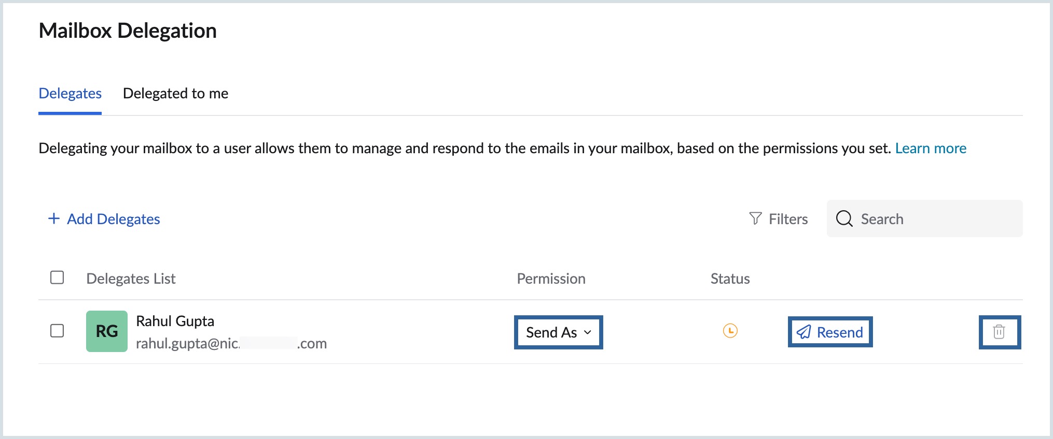This screenshot has width=1053, height=439.
Task: Click the paper plane icon beside Resend
Action: pyautogui.click(x=803, y=332)
